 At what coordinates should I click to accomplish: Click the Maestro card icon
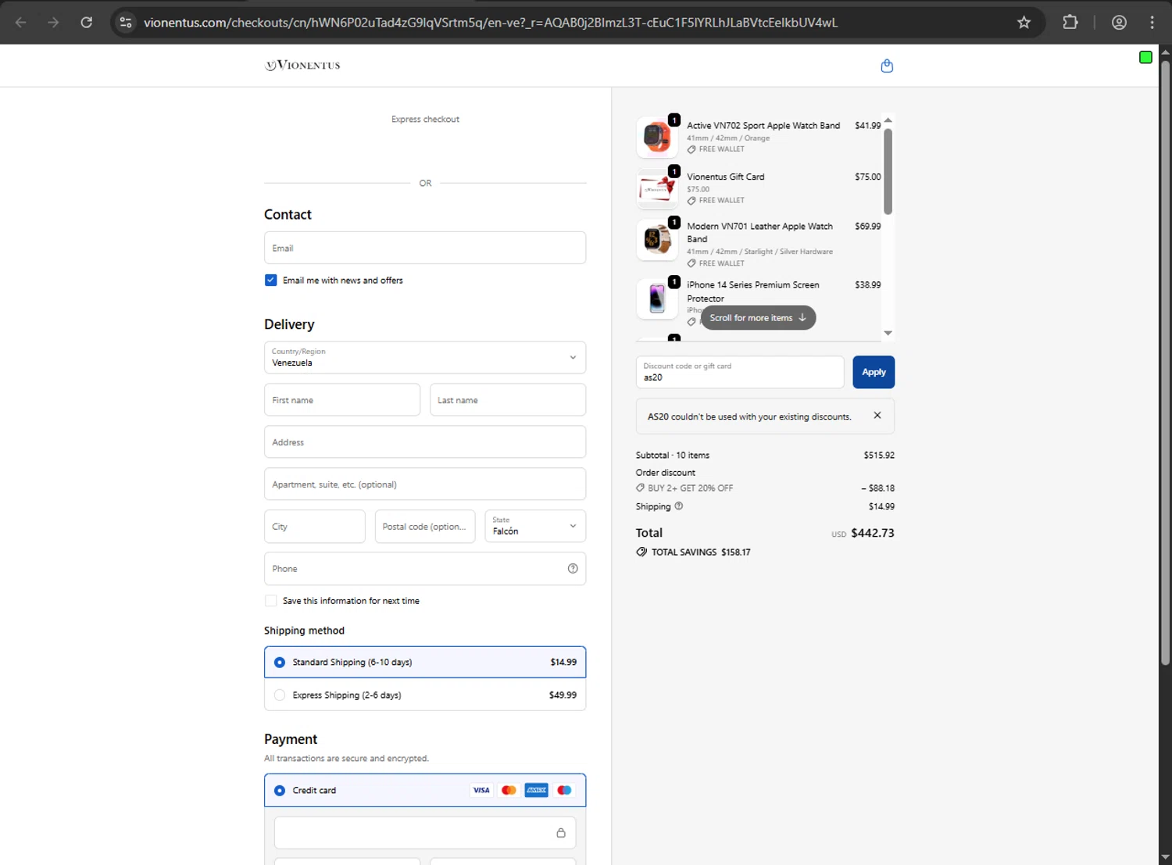(x=564, y=790)
